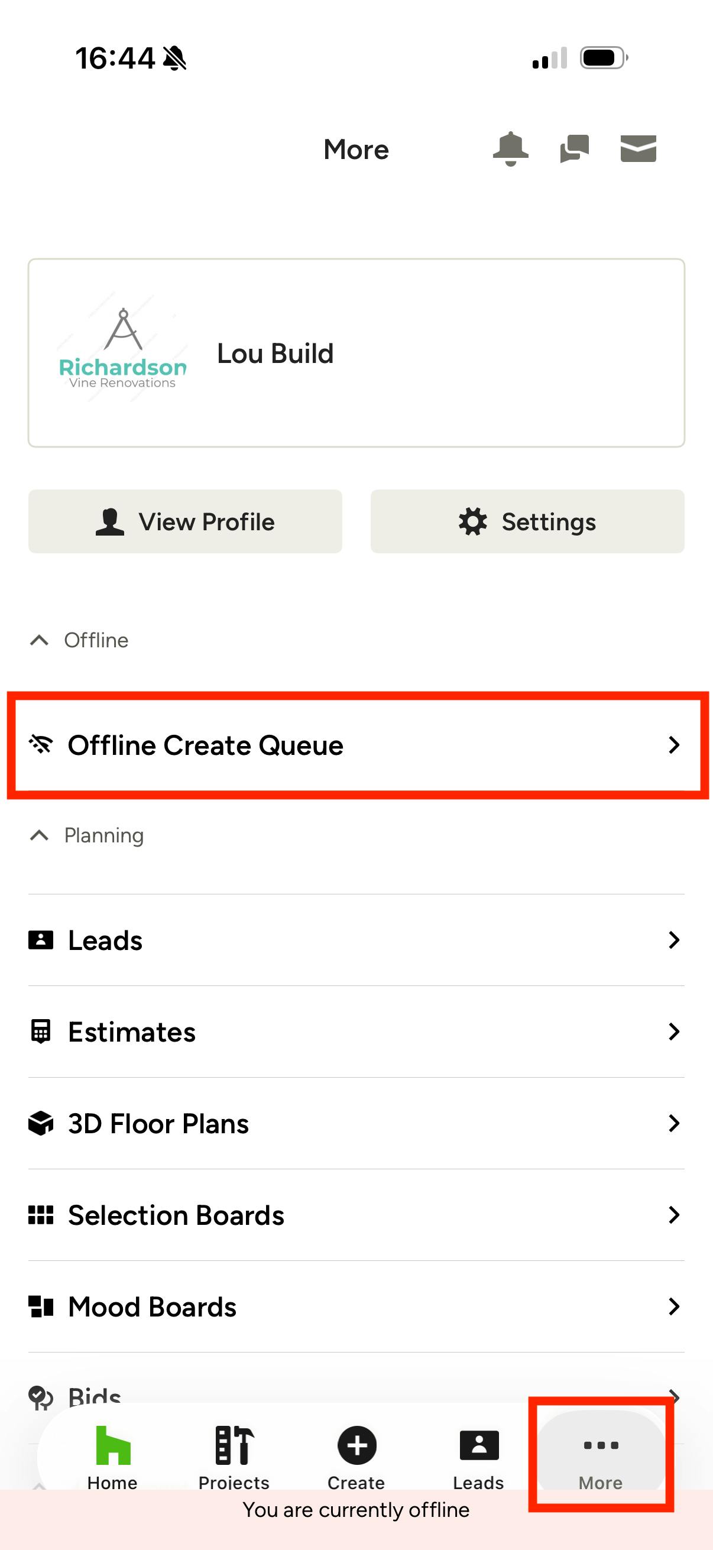
Task: Open the mail envelope icon
Action: click(639, 148)
